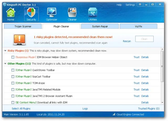
Task: Trust the TOM-skype plugin
Action: pyautogui.click(x=136, y=83)
